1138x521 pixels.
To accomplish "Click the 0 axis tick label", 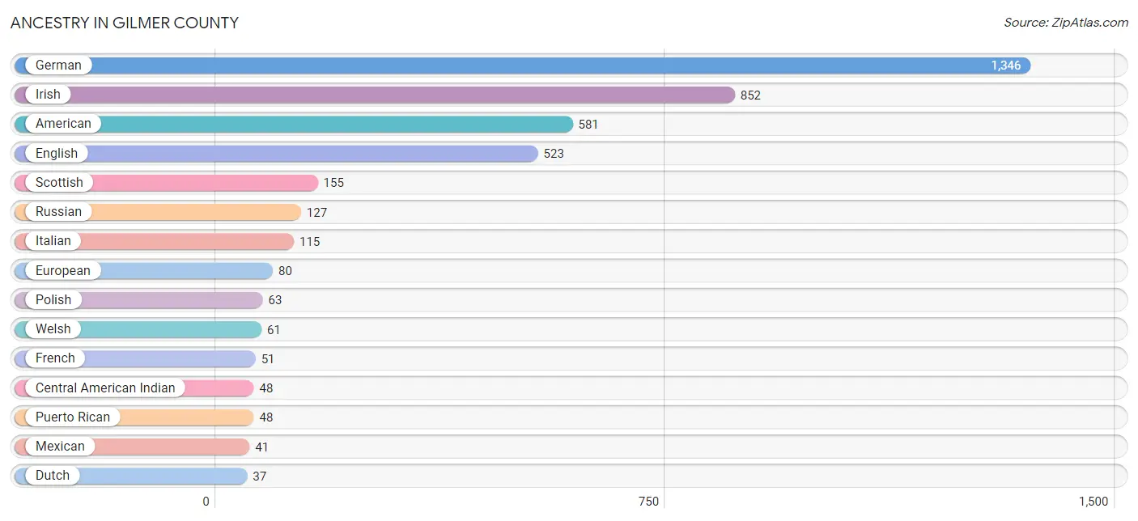I will (206, 502).
